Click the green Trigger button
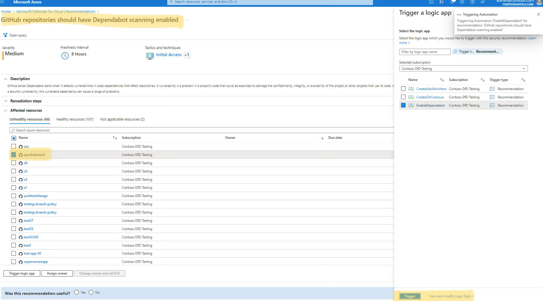This screenshot has width=543, height=301. (x=410, y=296)
